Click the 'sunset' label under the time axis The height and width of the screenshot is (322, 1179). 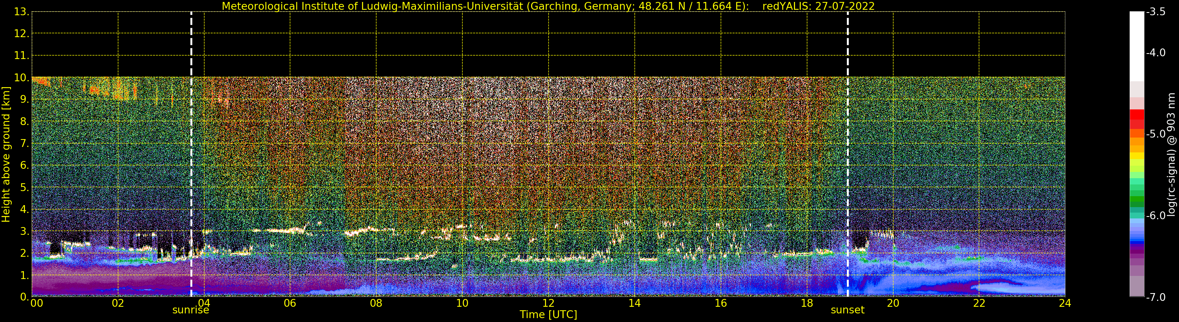(x=848, y=310)
